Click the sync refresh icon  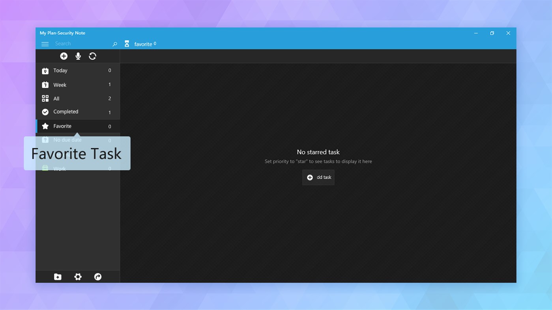(x=92, y=56)
